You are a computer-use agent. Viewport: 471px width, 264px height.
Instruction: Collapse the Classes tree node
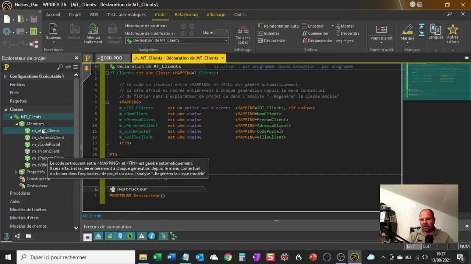6,109
